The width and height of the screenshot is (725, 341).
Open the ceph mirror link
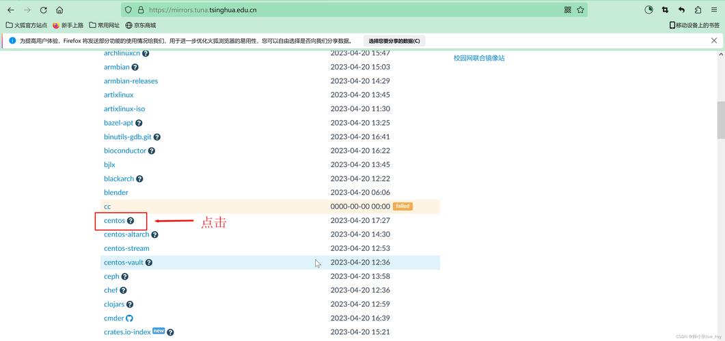coord(111,276)
